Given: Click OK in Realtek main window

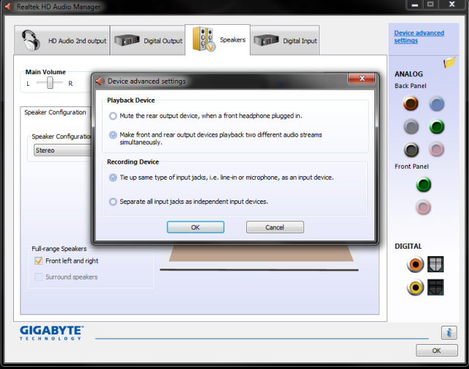Looking at the screenshot, I should (x=437, y=351).
